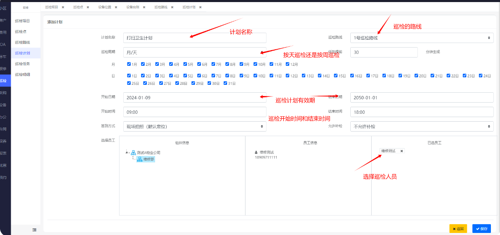The width and height of the screenshot is (500, 235).
Task: Click the 测试A物业公司 organization icon
Action: [134, 153]
